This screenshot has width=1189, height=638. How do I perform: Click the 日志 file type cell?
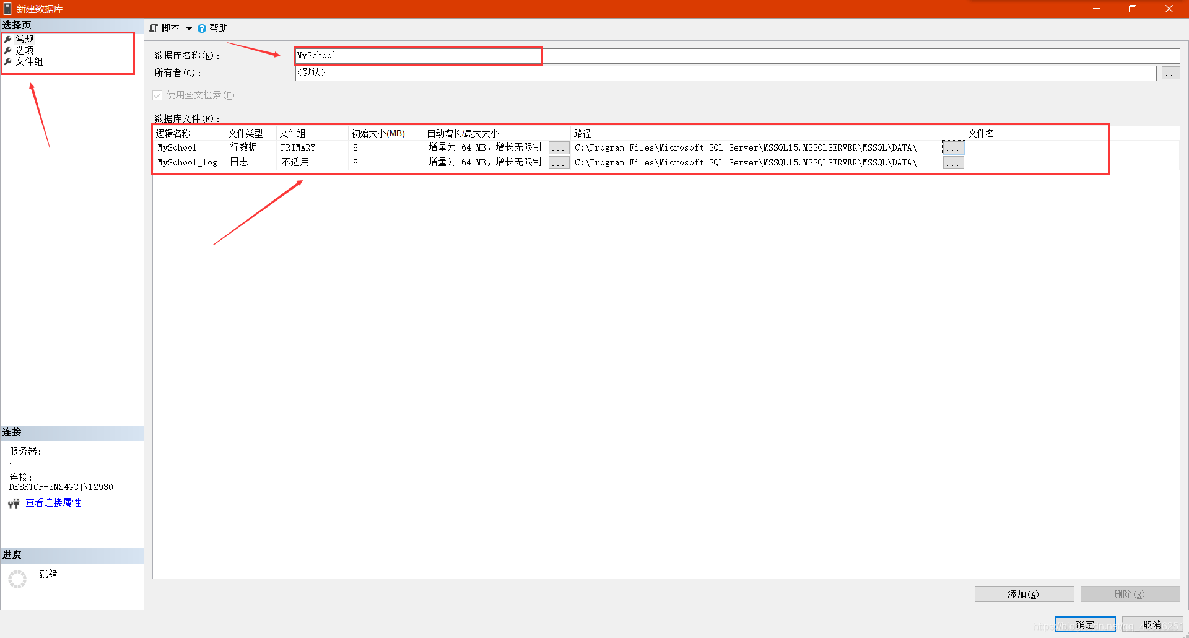(x=250, y=162)
